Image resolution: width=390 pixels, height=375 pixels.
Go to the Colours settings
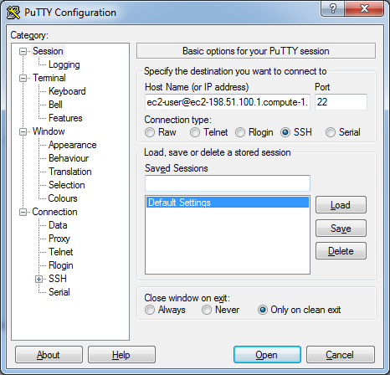point(63,198)
